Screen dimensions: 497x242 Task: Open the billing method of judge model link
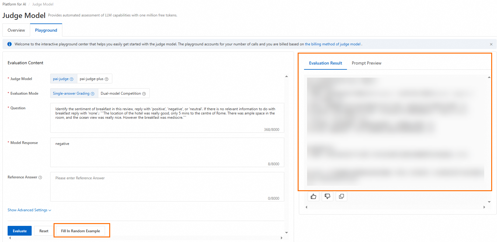tap(333, 44)
